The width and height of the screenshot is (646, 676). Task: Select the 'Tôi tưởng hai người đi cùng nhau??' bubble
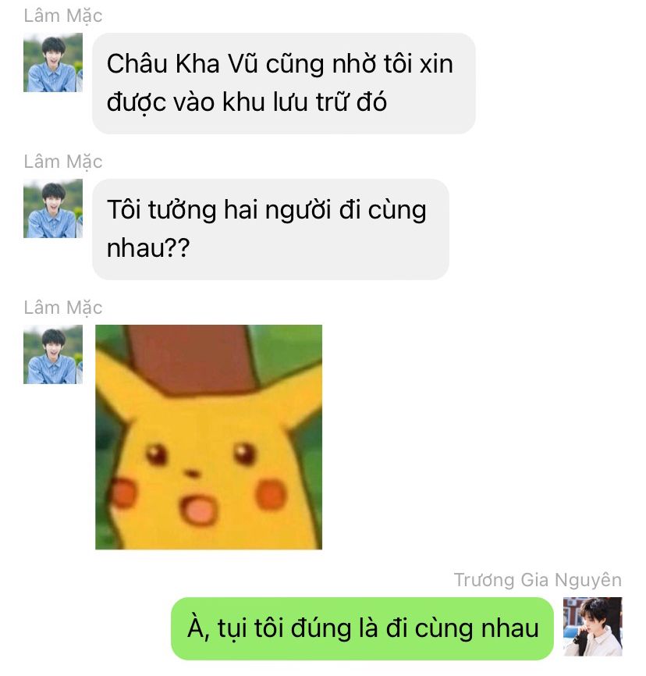[271, 229]
